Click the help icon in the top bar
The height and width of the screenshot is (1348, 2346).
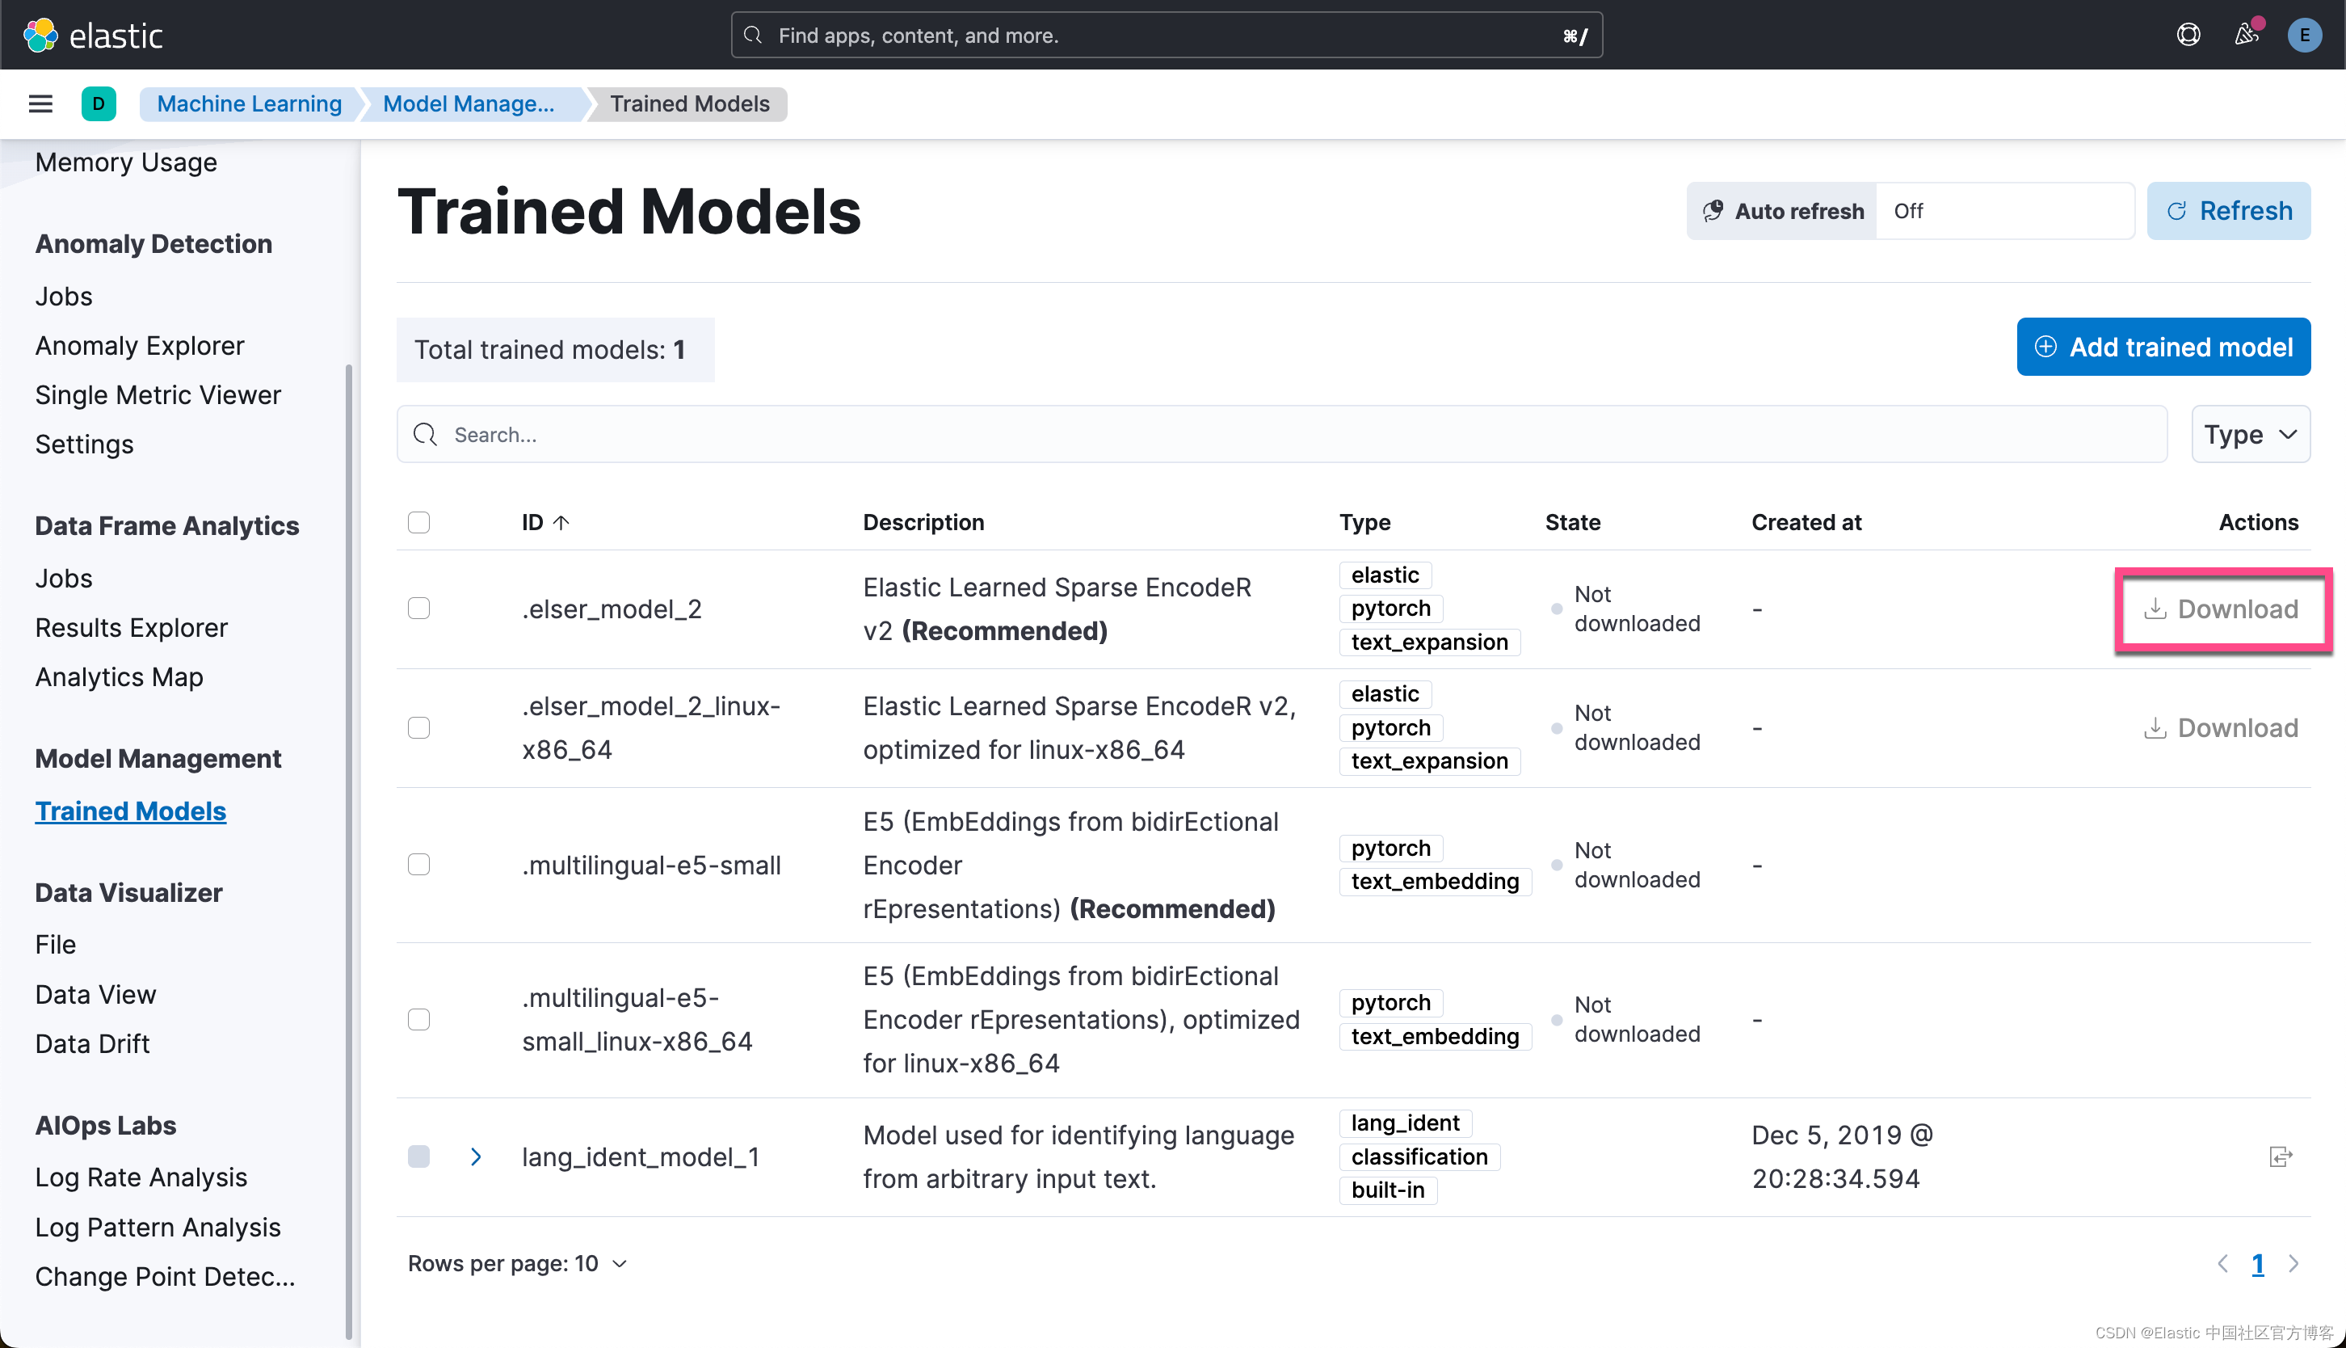2188,34
